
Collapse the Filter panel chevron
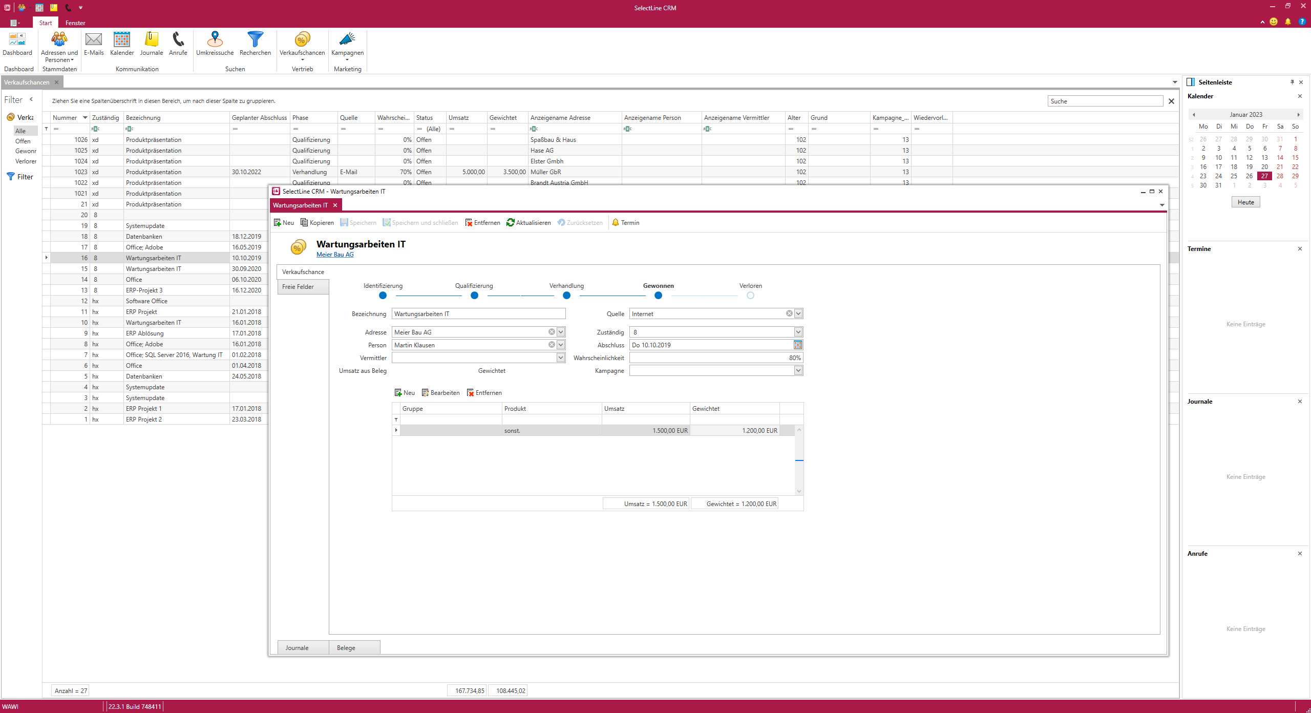click(31, 99)
